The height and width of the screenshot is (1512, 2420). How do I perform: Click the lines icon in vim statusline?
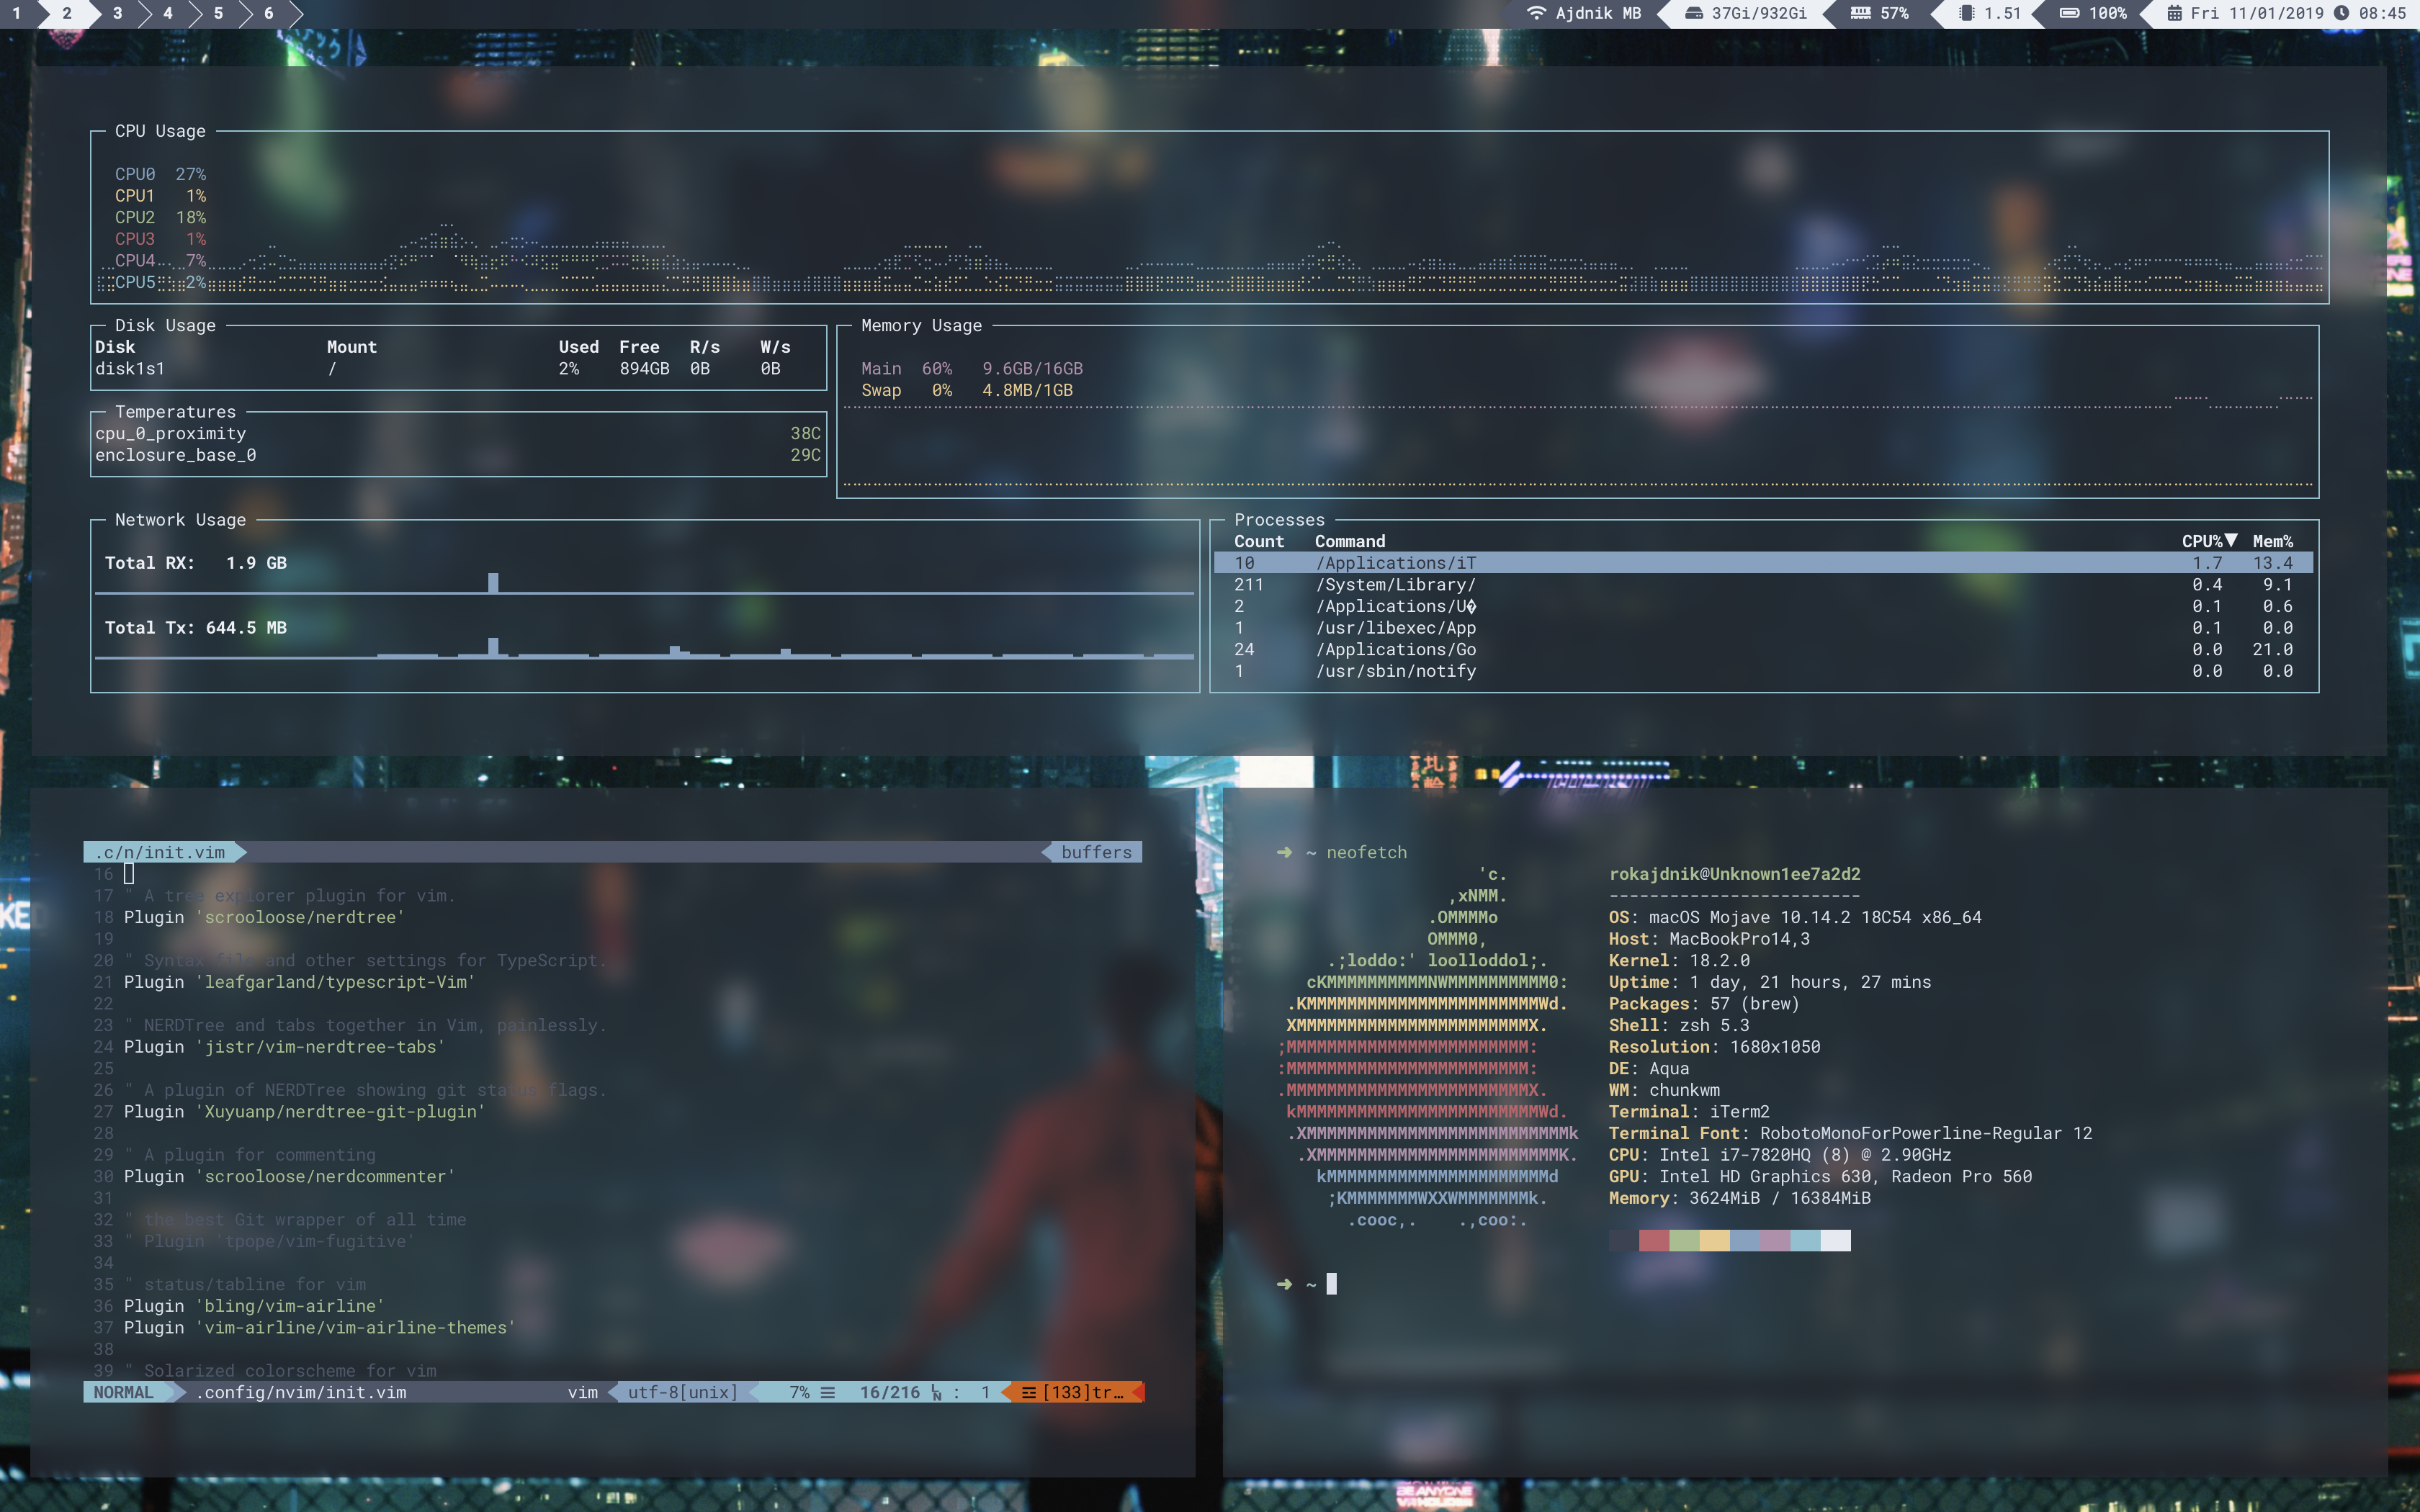828,1392
